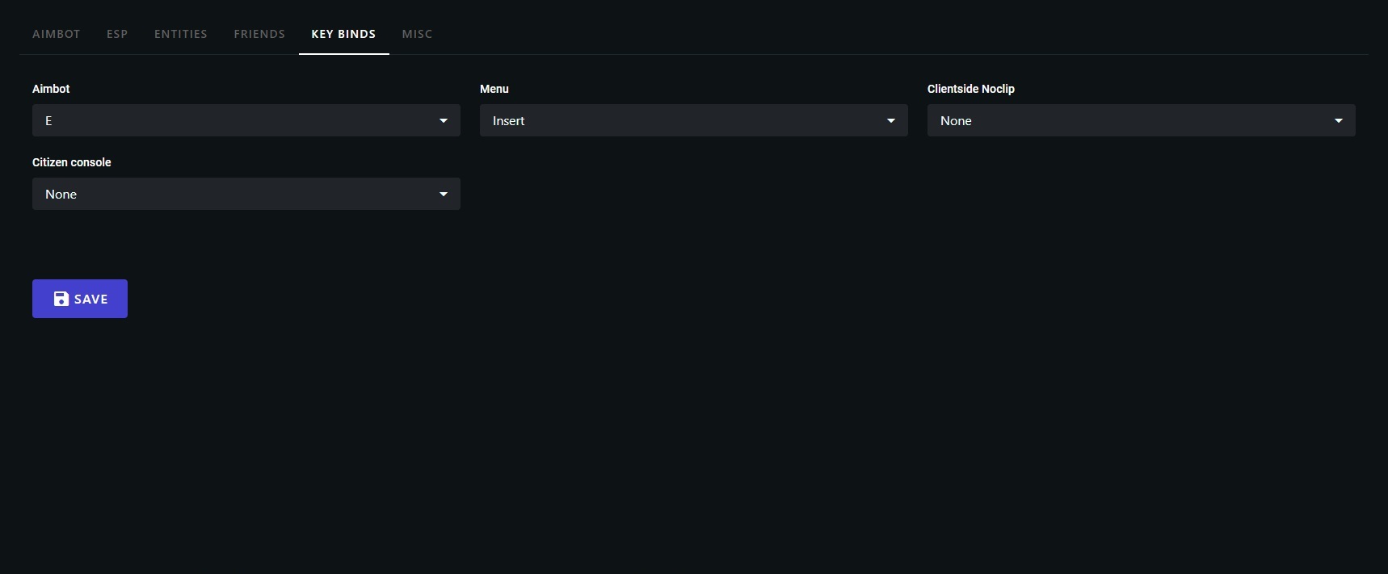The width and height of the screenshot is (1388, 574).
Task: Switch to the AIMBOT tab
Action: [57, 34]
